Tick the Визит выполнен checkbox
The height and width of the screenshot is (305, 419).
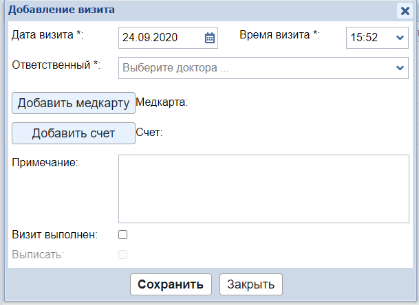click(123, 234)
